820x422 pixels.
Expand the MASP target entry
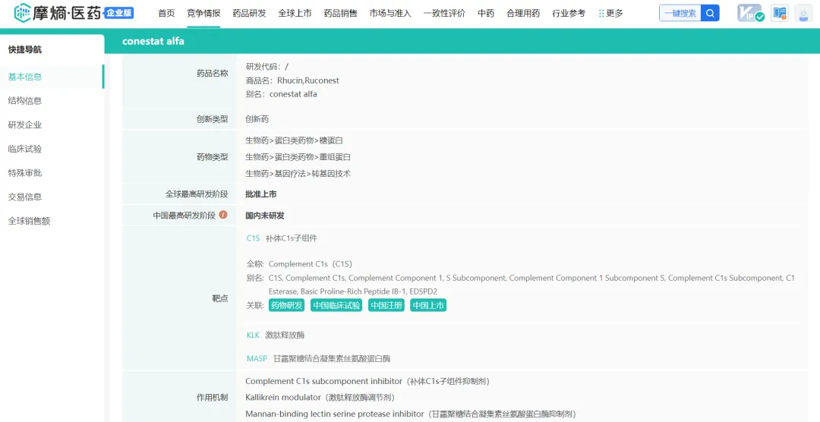click(256, 358)
